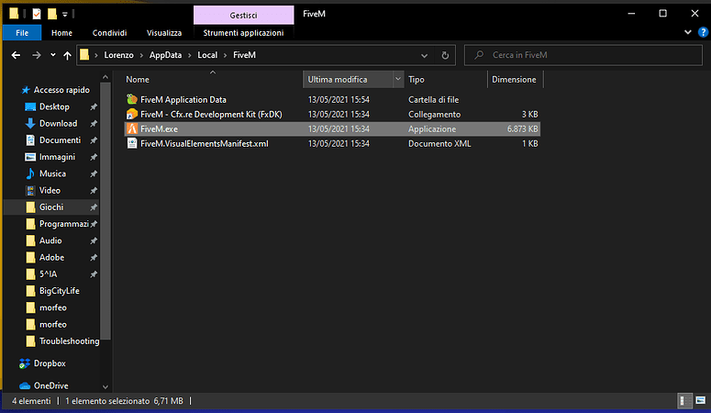Switch to details view in status bar
The height and width of the screenshot is (413, 711).
point(683,401)
